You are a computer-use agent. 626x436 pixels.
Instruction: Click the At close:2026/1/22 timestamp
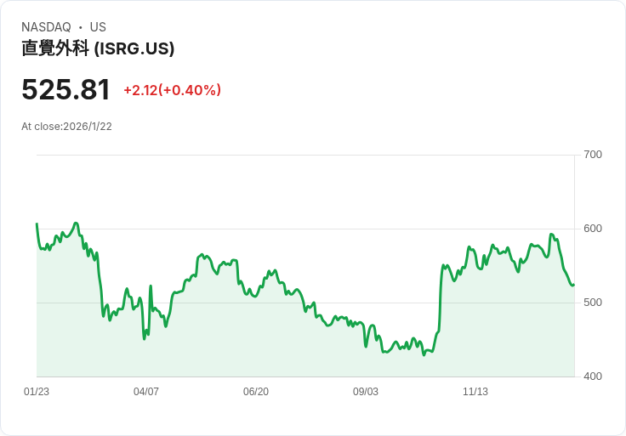click(x=66, y=127)
